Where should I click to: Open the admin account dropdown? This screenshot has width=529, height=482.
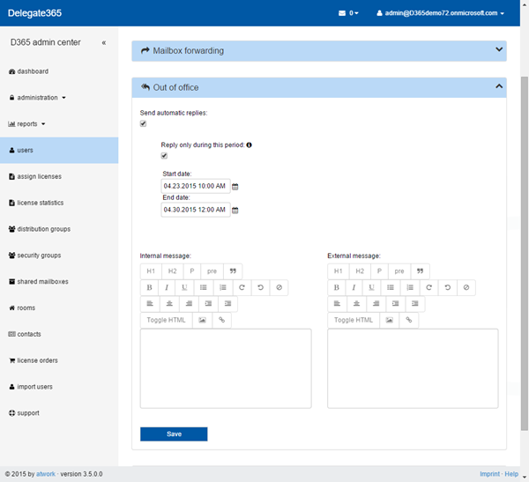(x=440, y=13)
